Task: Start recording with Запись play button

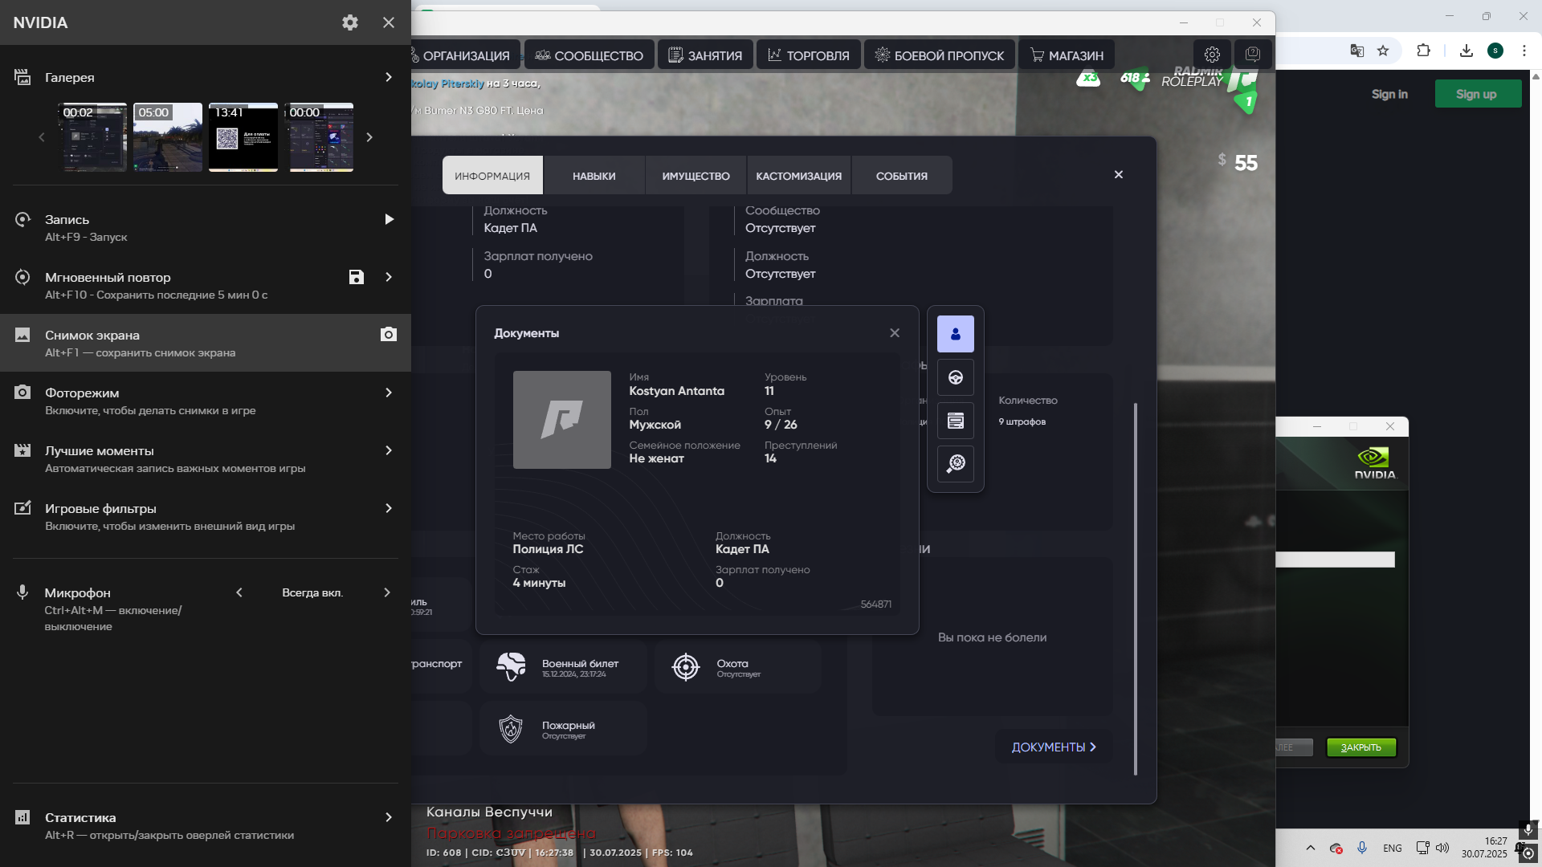Action: pos(389,219)
